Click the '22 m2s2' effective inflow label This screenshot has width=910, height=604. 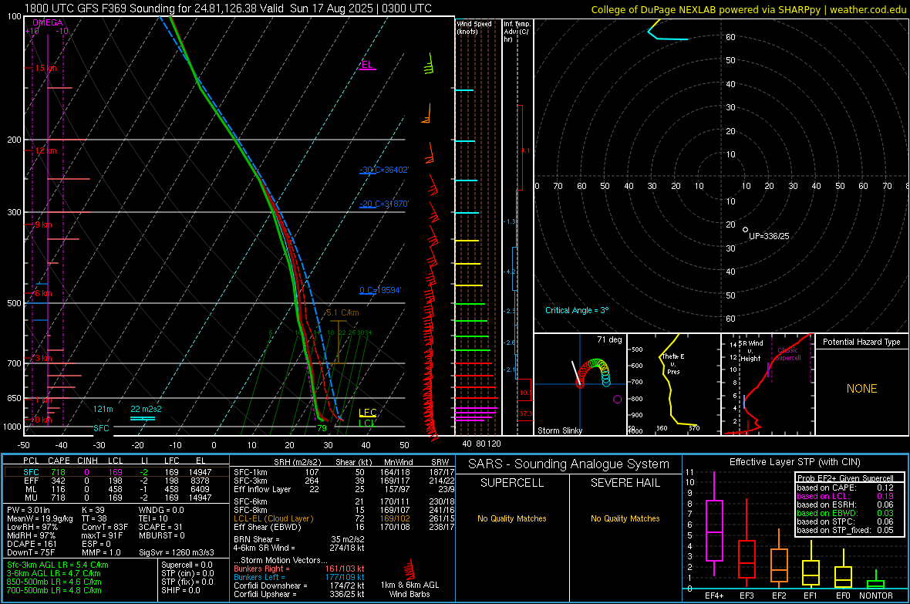pyautogui.click(x=147, y=409)
